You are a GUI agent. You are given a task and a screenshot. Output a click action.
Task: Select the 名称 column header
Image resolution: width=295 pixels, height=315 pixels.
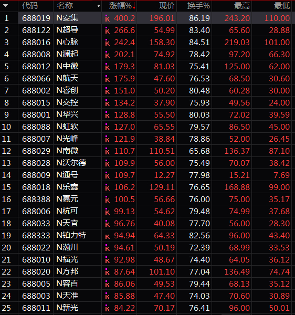click(65, 6)
